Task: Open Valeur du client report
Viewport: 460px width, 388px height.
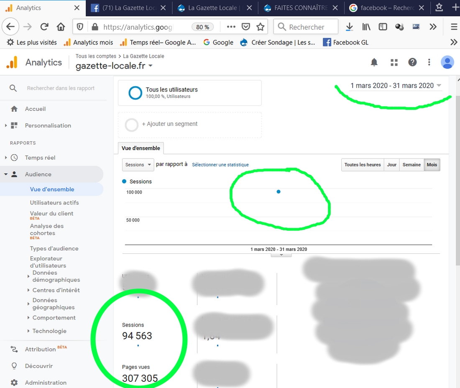Action: [x=51, y=214]
